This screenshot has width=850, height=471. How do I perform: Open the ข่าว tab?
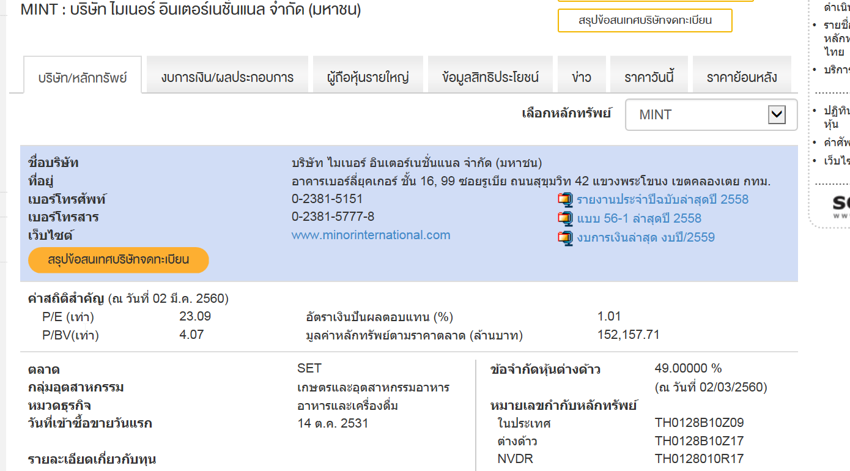click(x=582, y=75)
